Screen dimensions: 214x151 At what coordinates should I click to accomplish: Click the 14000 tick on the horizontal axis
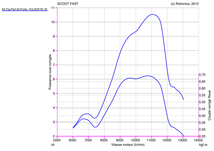(199, 140)
